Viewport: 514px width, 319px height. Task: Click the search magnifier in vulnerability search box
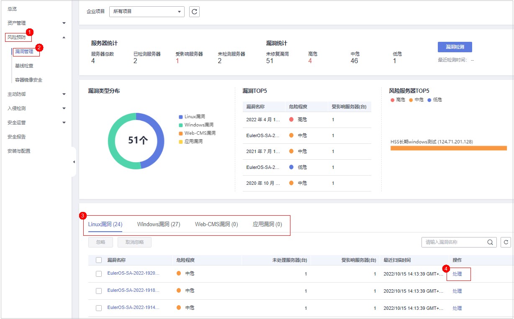(x=490, y=242)
